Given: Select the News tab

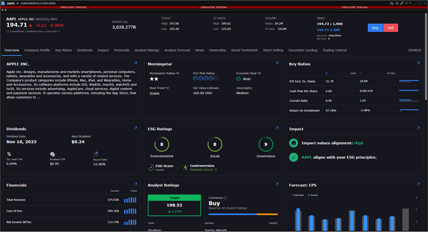Looking at the screenshot, I should click(x=200, y=50).
